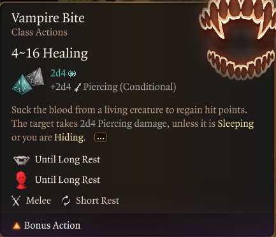Click the vampire fangs artwork
Image resolution: width=276 pixels, height=237 pixels.
click(238, 39)
